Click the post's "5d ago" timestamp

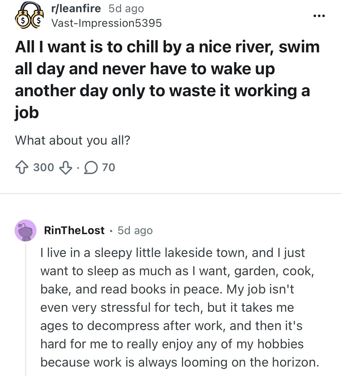click(126, 9)
